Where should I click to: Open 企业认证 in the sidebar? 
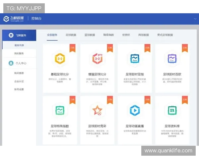(x=19, y=81)
